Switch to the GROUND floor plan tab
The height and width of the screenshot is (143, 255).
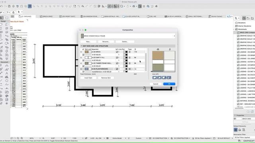click(25, 16)
